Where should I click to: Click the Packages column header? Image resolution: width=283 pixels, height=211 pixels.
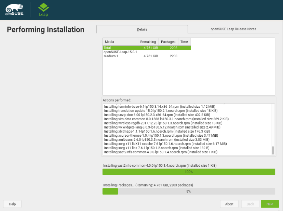click(x=168, y=42)
